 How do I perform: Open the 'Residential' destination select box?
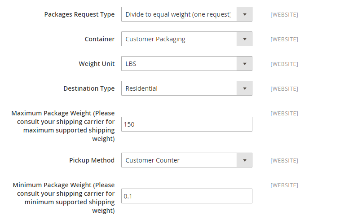coord(187,88)
